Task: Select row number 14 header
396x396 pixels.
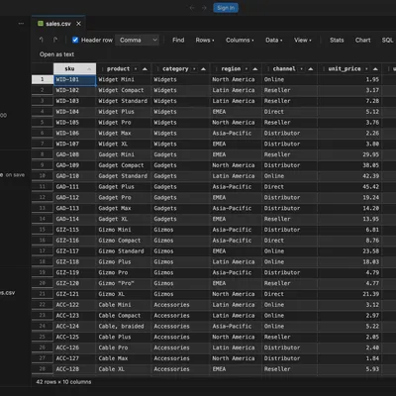Action: [x=43, y=219]
